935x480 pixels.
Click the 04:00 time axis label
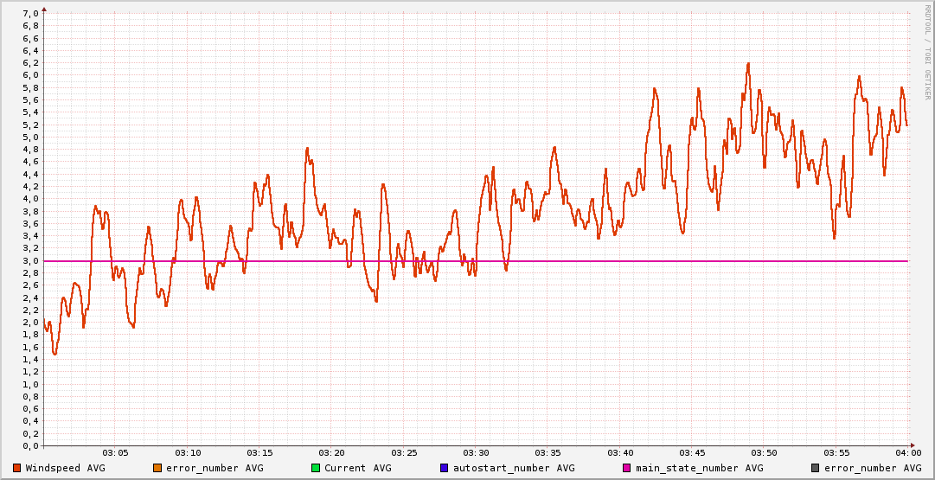pos(907,452)
